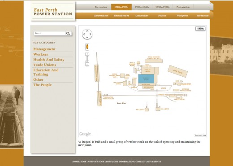The height and width of the screenshot is (166, 233).
Task: Open the Other sub-category
Action: click(x=38, y=79)
